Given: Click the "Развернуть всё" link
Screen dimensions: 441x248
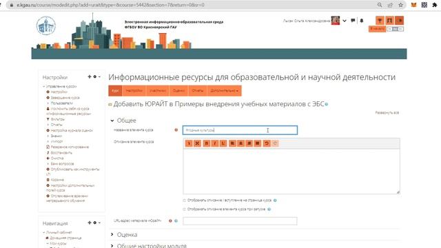Looking at the screenshot, I should click(x=387, y=112).
